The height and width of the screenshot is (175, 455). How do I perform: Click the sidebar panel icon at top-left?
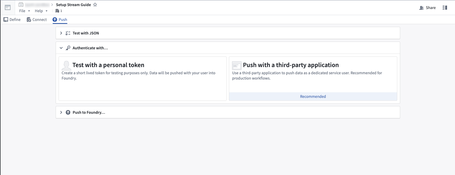(x=8, y=7)
